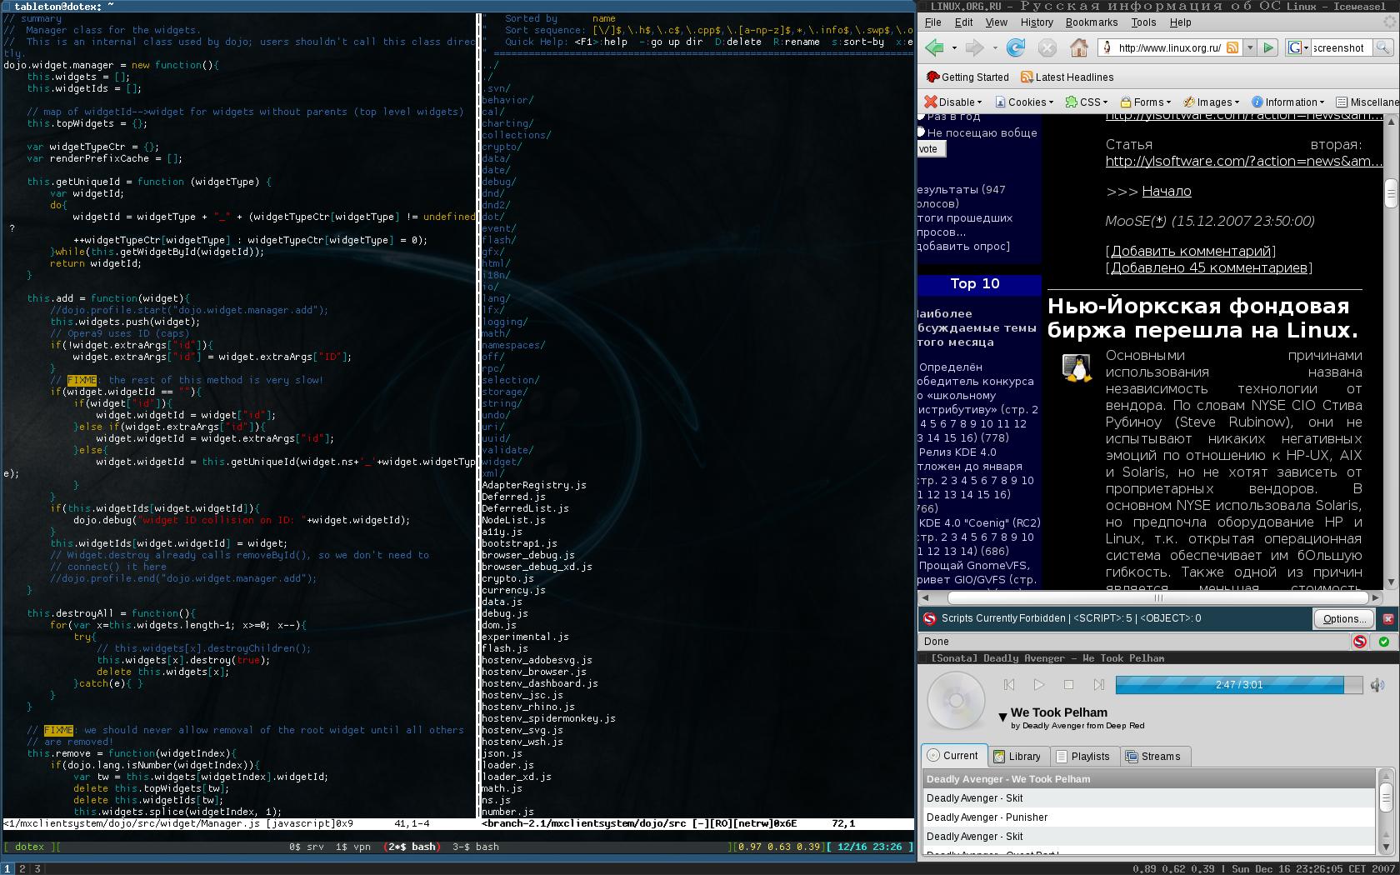This screenshot has width=1400, height=875.
Task: Go back with Iceweasel's green arrow
Action: tap(935, 47)
